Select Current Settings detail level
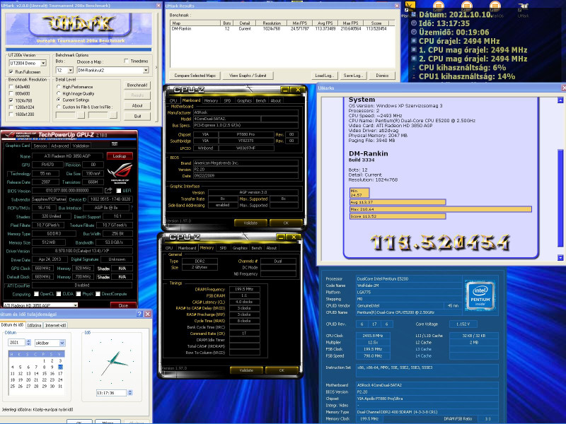The height and width of the screenshot is (424, 566). coord(59,100)
